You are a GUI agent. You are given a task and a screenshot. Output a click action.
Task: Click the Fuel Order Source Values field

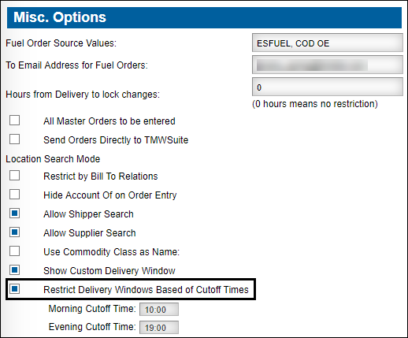(x=328, y=43)
